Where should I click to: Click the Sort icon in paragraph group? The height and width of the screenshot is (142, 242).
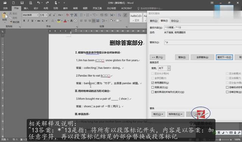tap(119, 15)
